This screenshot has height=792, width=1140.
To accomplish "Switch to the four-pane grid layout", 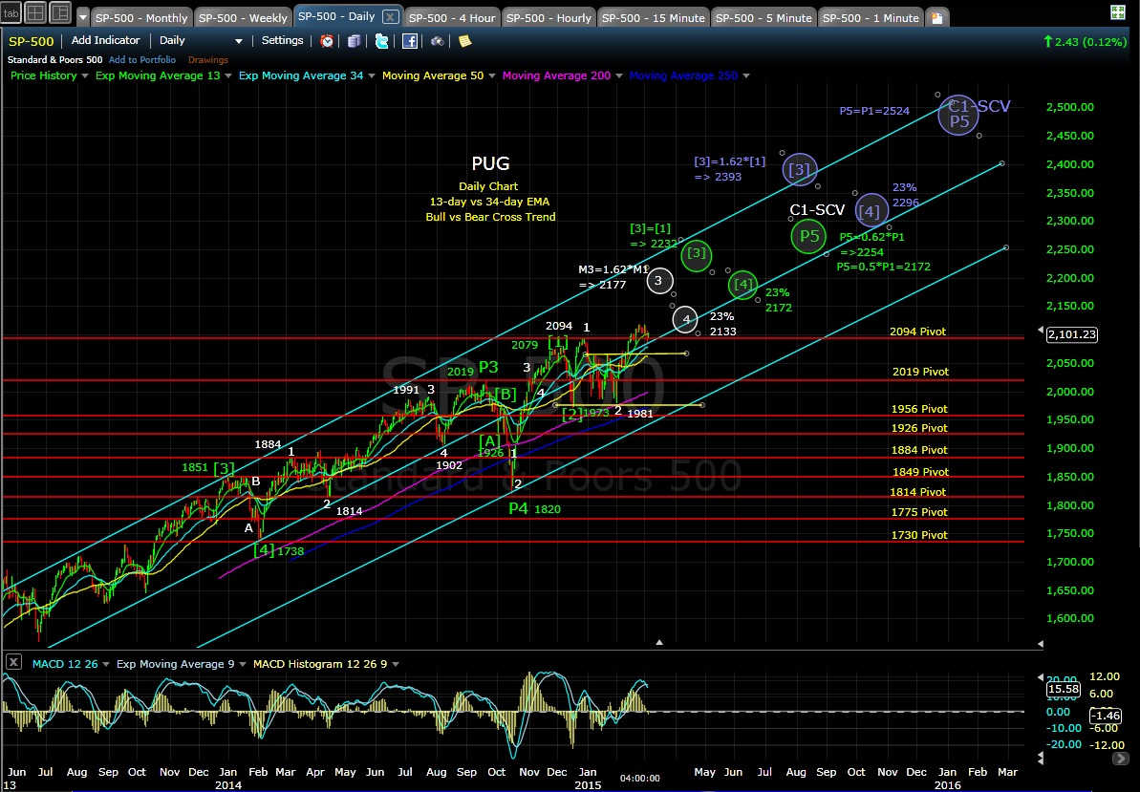I will point(35,12).
